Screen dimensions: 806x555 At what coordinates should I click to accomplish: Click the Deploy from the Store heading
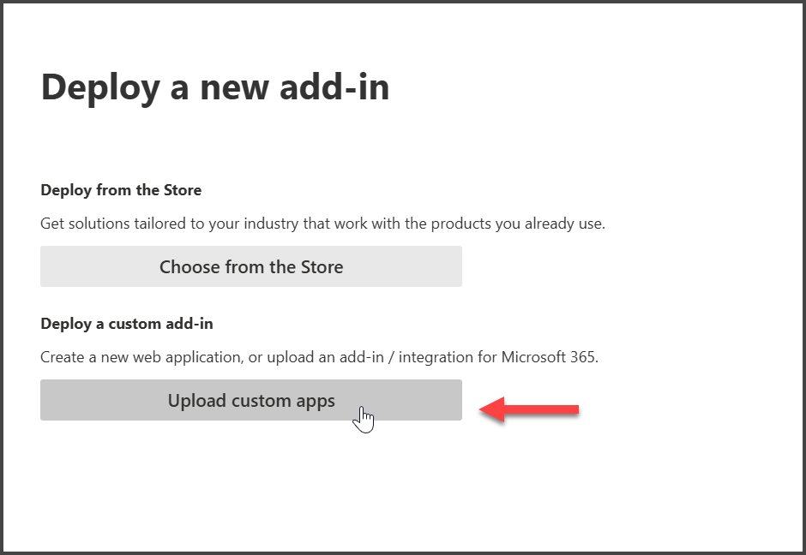pyautogui.click(x=121, y=190)
